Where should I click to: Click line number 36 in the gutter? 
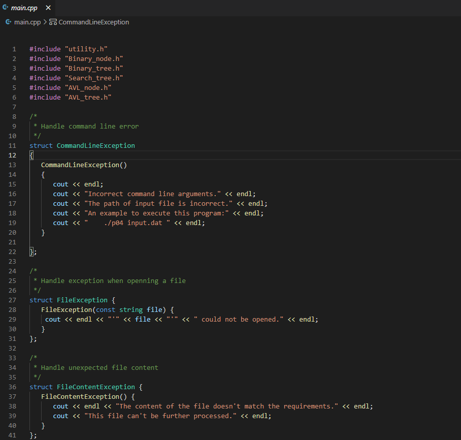click(13, 387)
